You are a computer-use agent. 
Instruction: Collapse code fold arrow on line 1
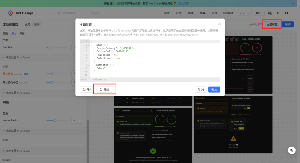[x=89, y=42]
